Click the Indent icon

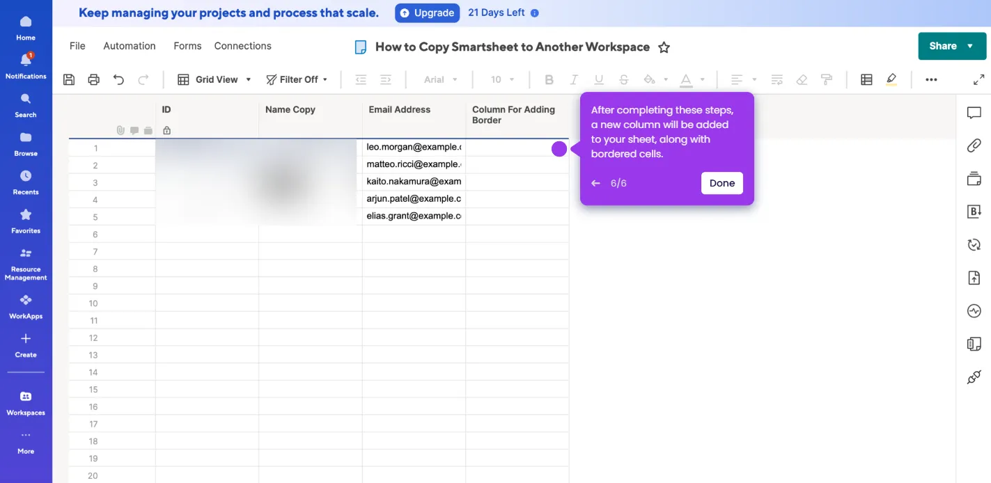[x=386, y=79]
